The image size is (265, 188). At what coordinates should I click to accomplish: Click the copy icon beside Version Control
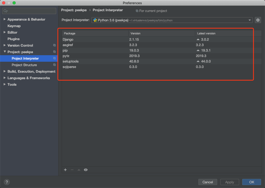[54, 45]
